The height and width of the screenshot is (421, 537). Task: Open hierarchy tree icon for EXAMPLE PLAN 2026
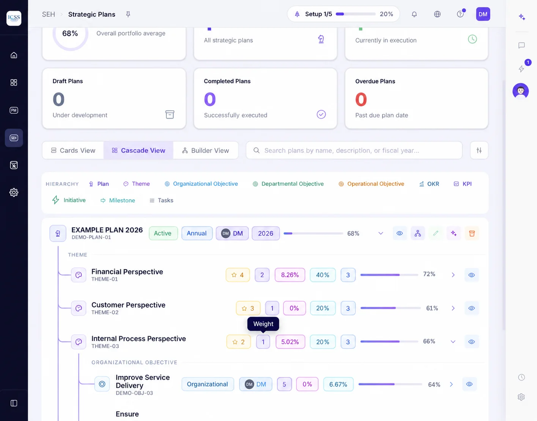tap(417, 233)
